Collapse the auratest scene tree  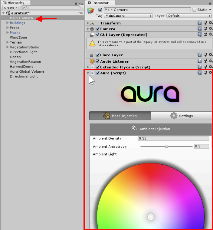(x=3, y=13)
